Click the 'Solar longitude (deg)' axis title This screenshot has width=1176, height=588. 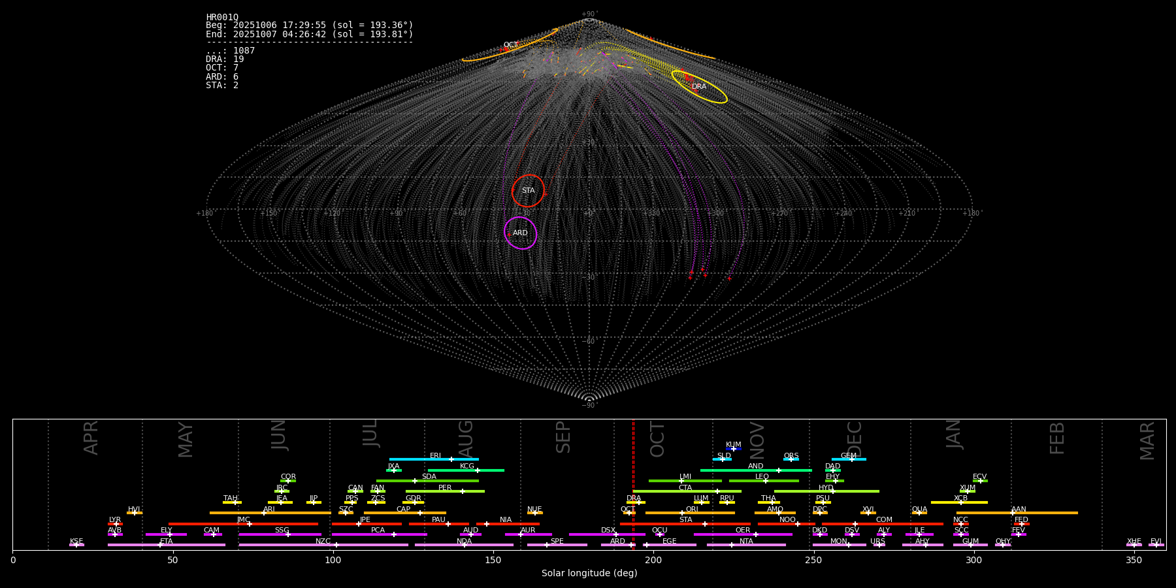click(589, 574)
